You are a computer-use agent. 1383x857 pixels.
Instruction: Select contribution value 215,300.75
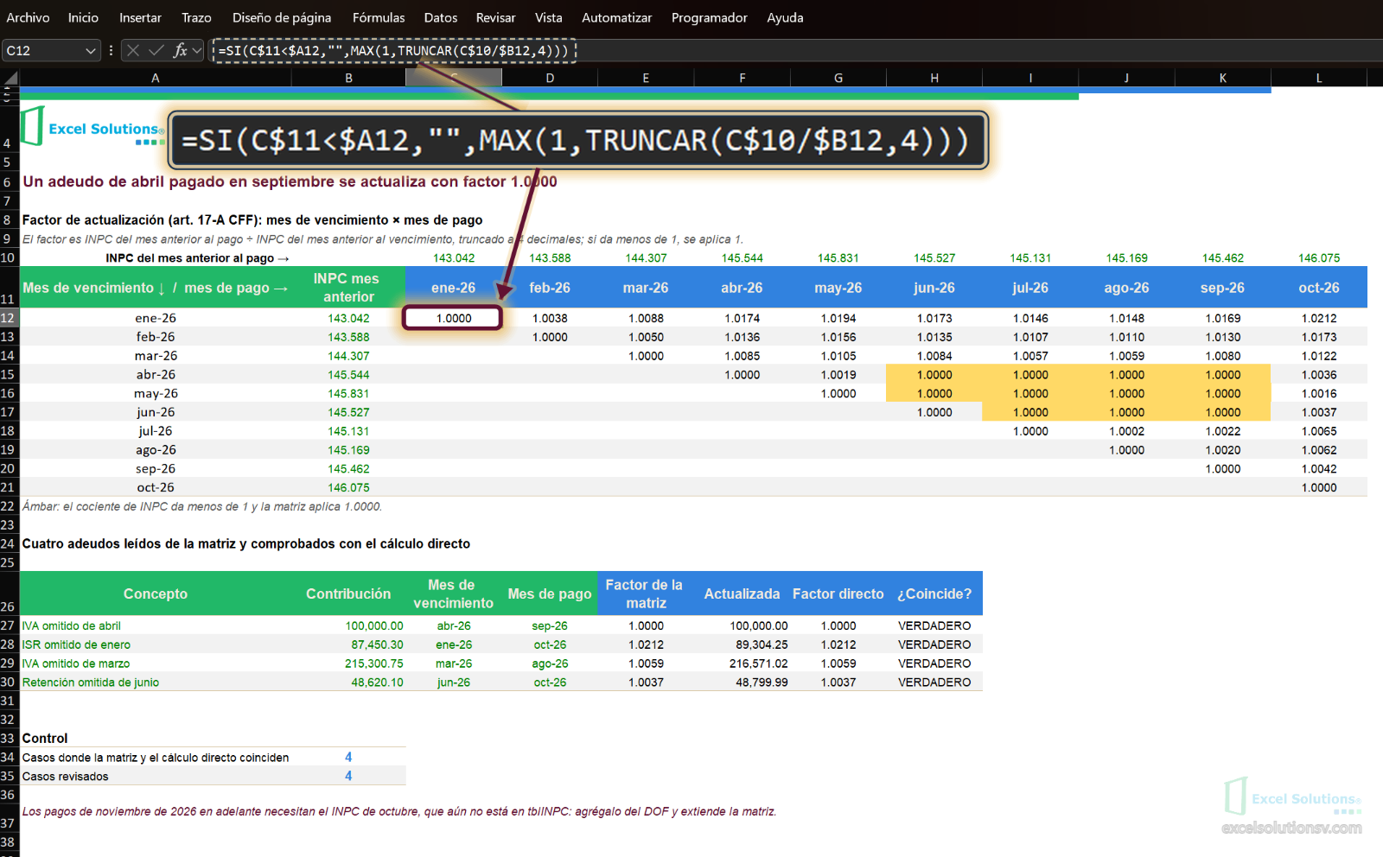coord(348,663)
